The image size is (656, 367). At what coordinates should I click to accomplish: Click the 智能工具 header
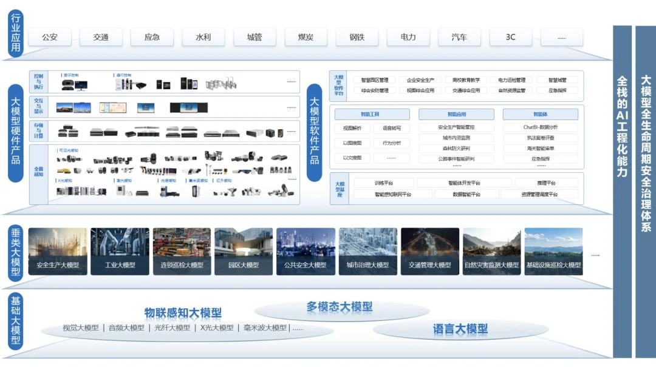[372, 114]
